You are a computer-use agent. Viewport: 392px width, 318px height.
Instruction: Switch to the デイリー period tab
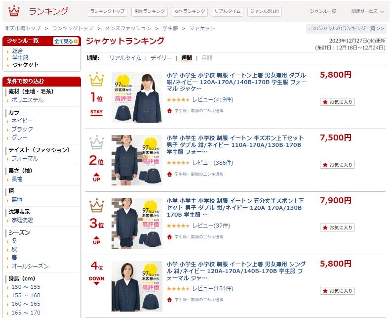pos(161,58)
